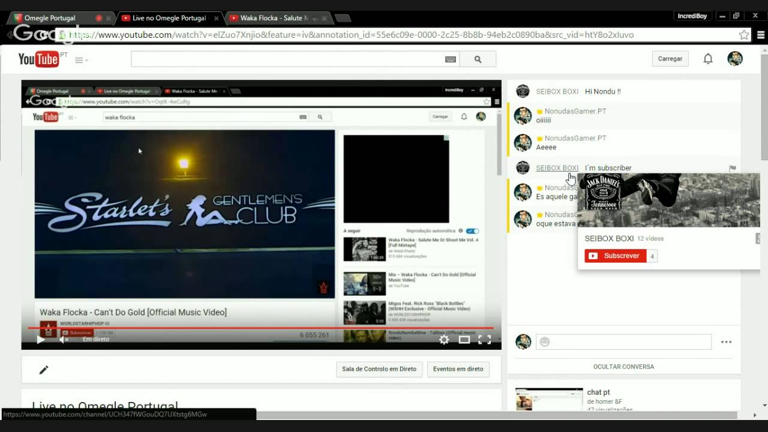Focus the YouTube search input field
The height and width of the screenshot is (432, 768).
click(x=287, y=59)
